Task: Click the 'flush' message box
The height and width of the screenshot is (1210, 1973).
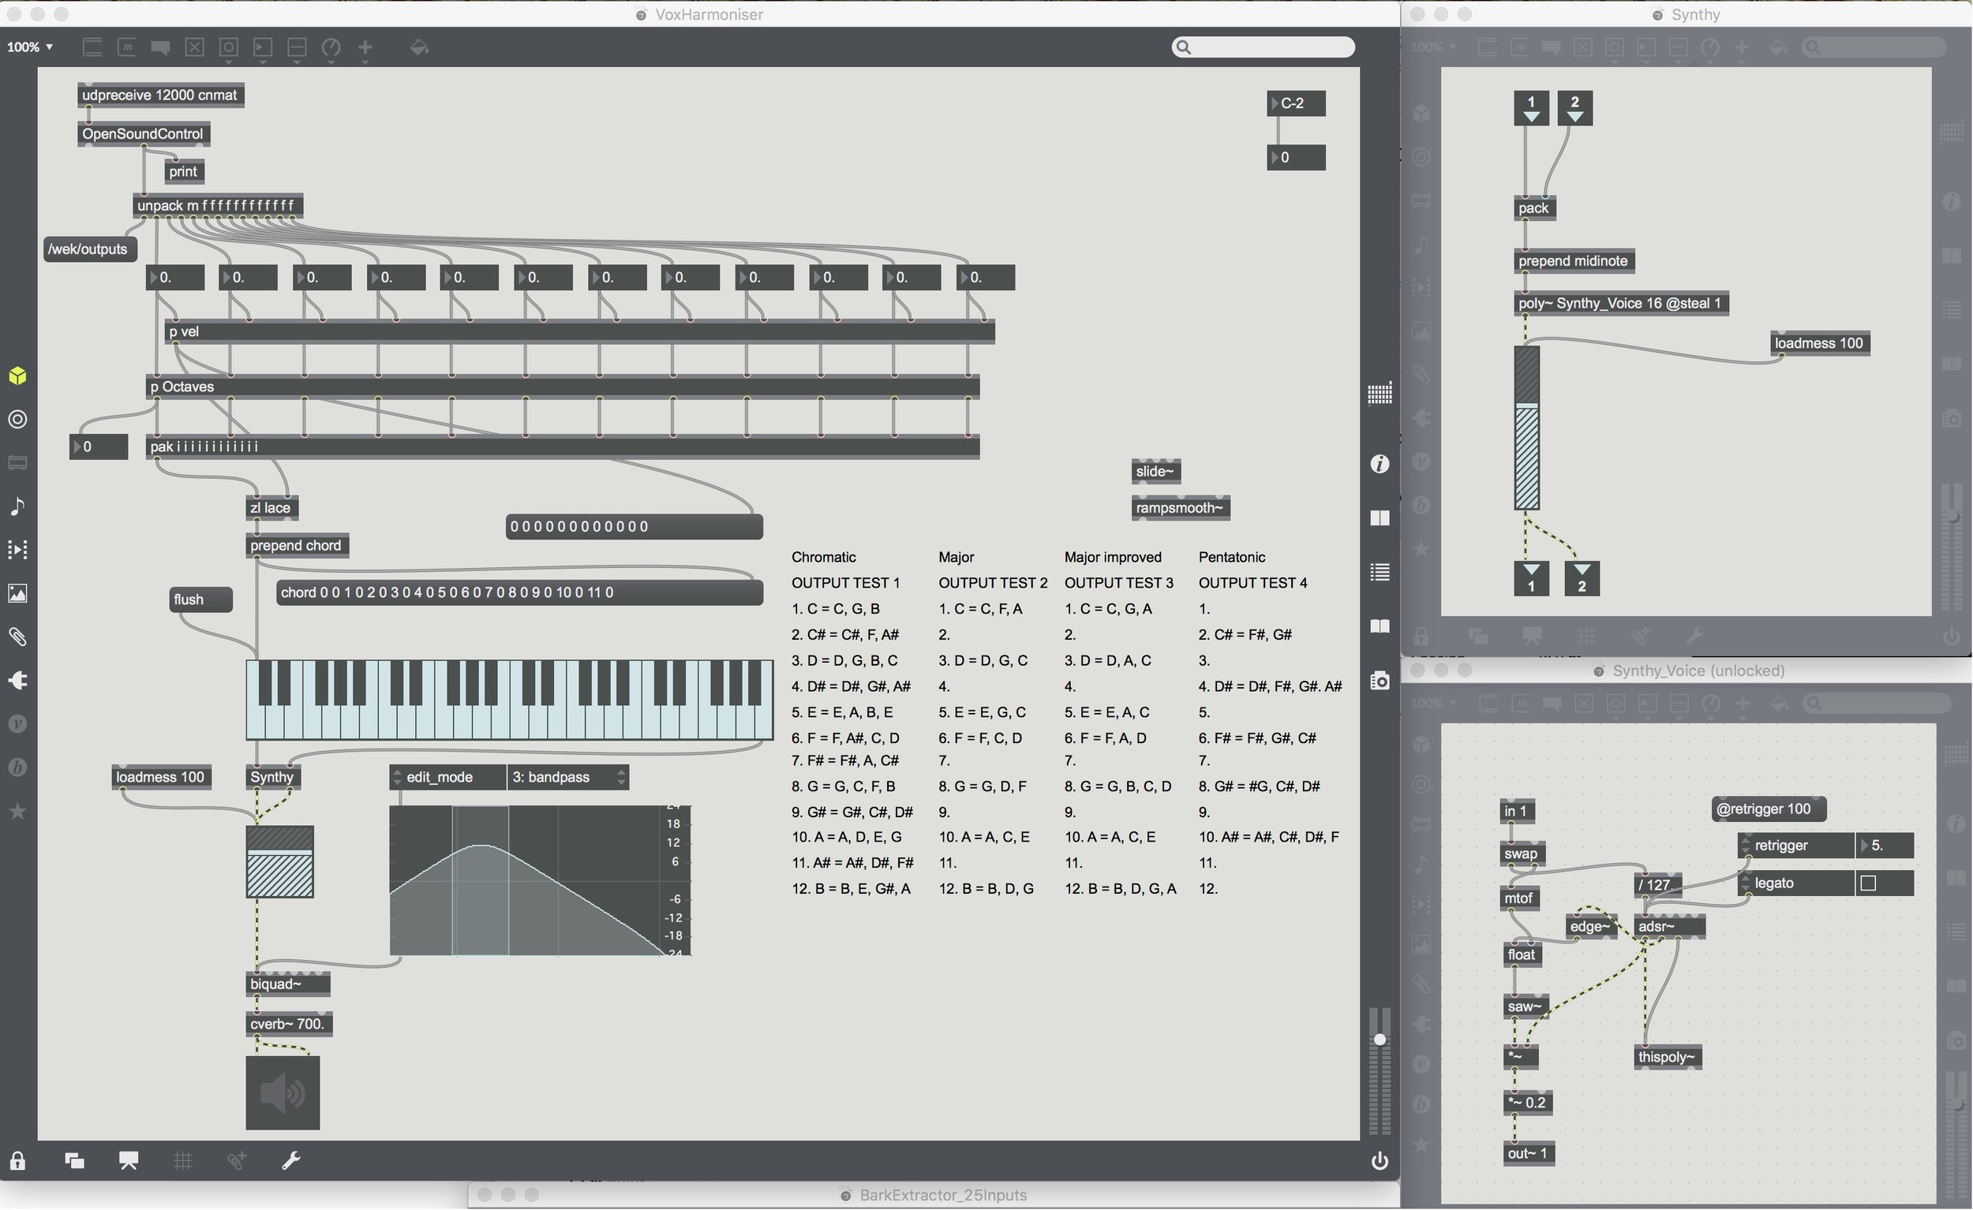Action: click(201, 599)
